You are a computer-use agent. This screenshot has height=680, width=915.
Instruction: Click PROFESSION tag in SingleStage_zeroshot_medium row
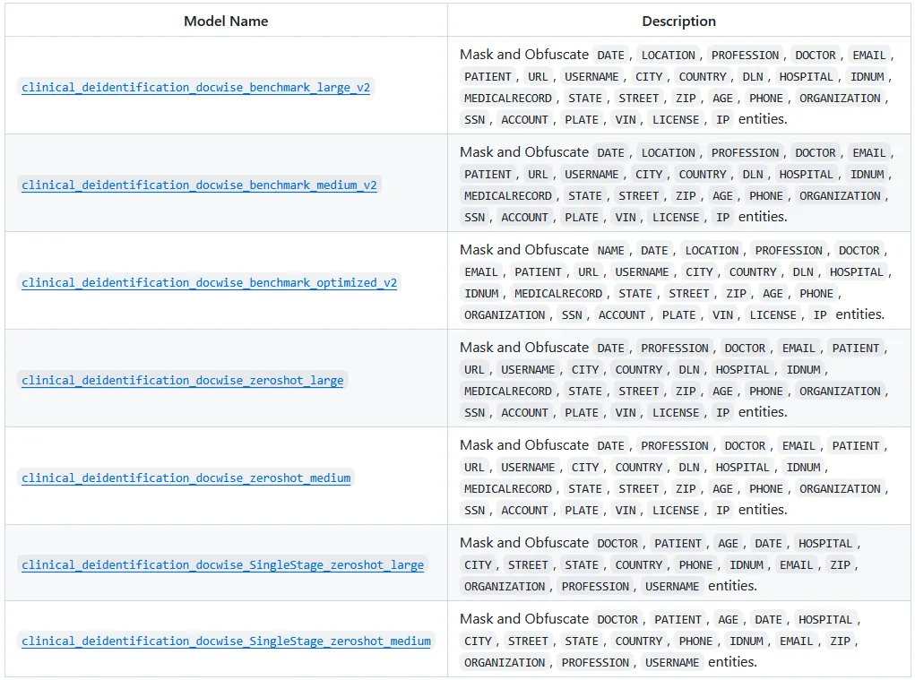tap(595, 663)
